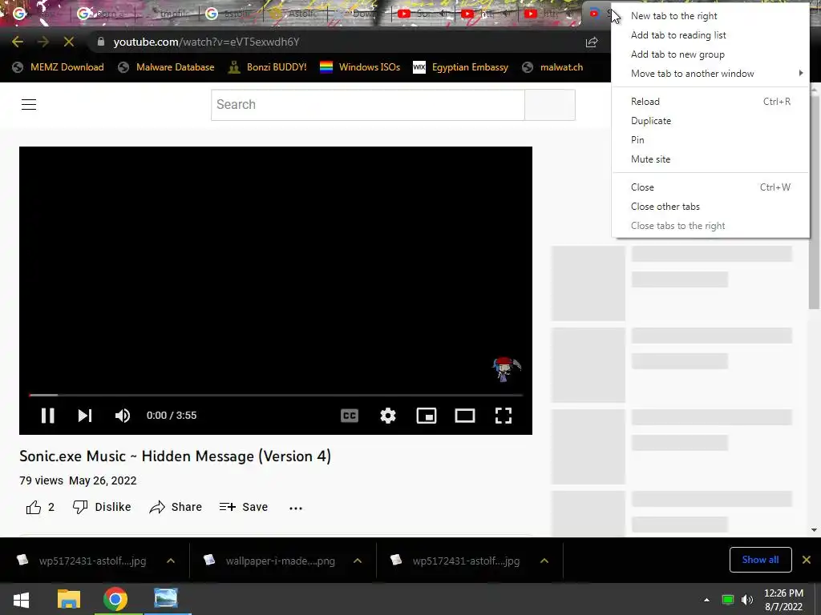Go back to the previous page

[18, 42]
